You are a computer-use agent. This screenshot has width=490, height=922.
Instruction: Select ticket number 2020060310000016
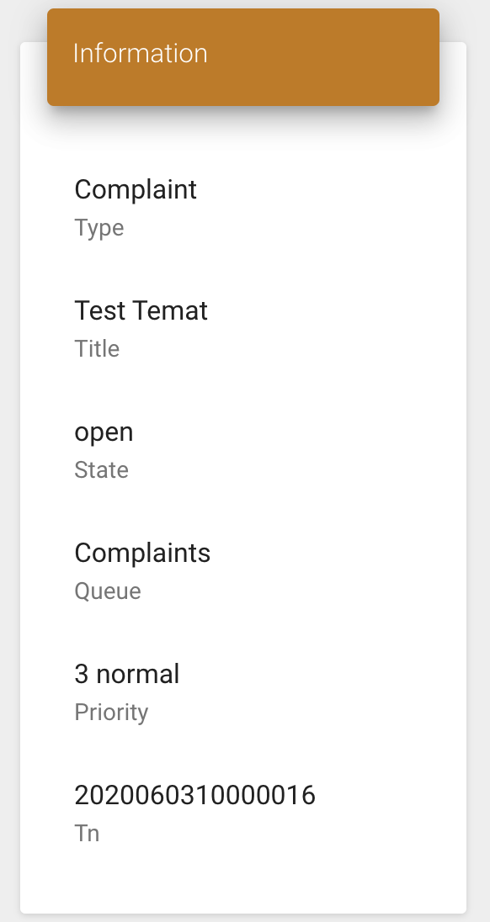194,795
